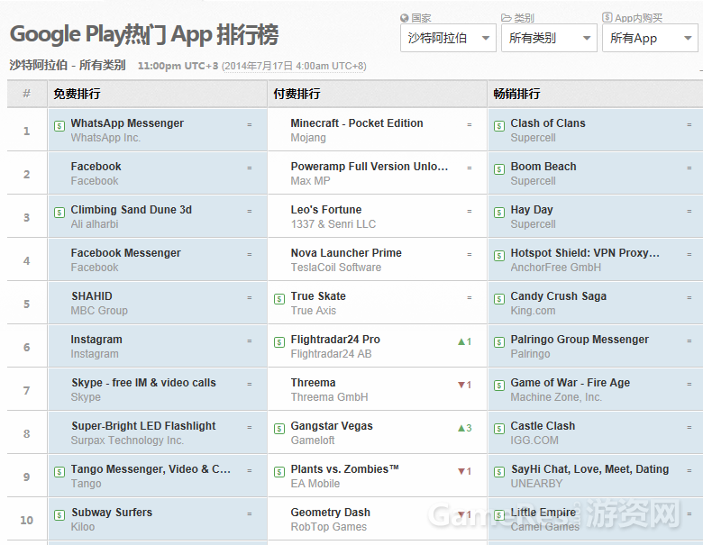
Task: Click the Mojang publisher name
Action: pyautogui.click(x=308, y=138)
